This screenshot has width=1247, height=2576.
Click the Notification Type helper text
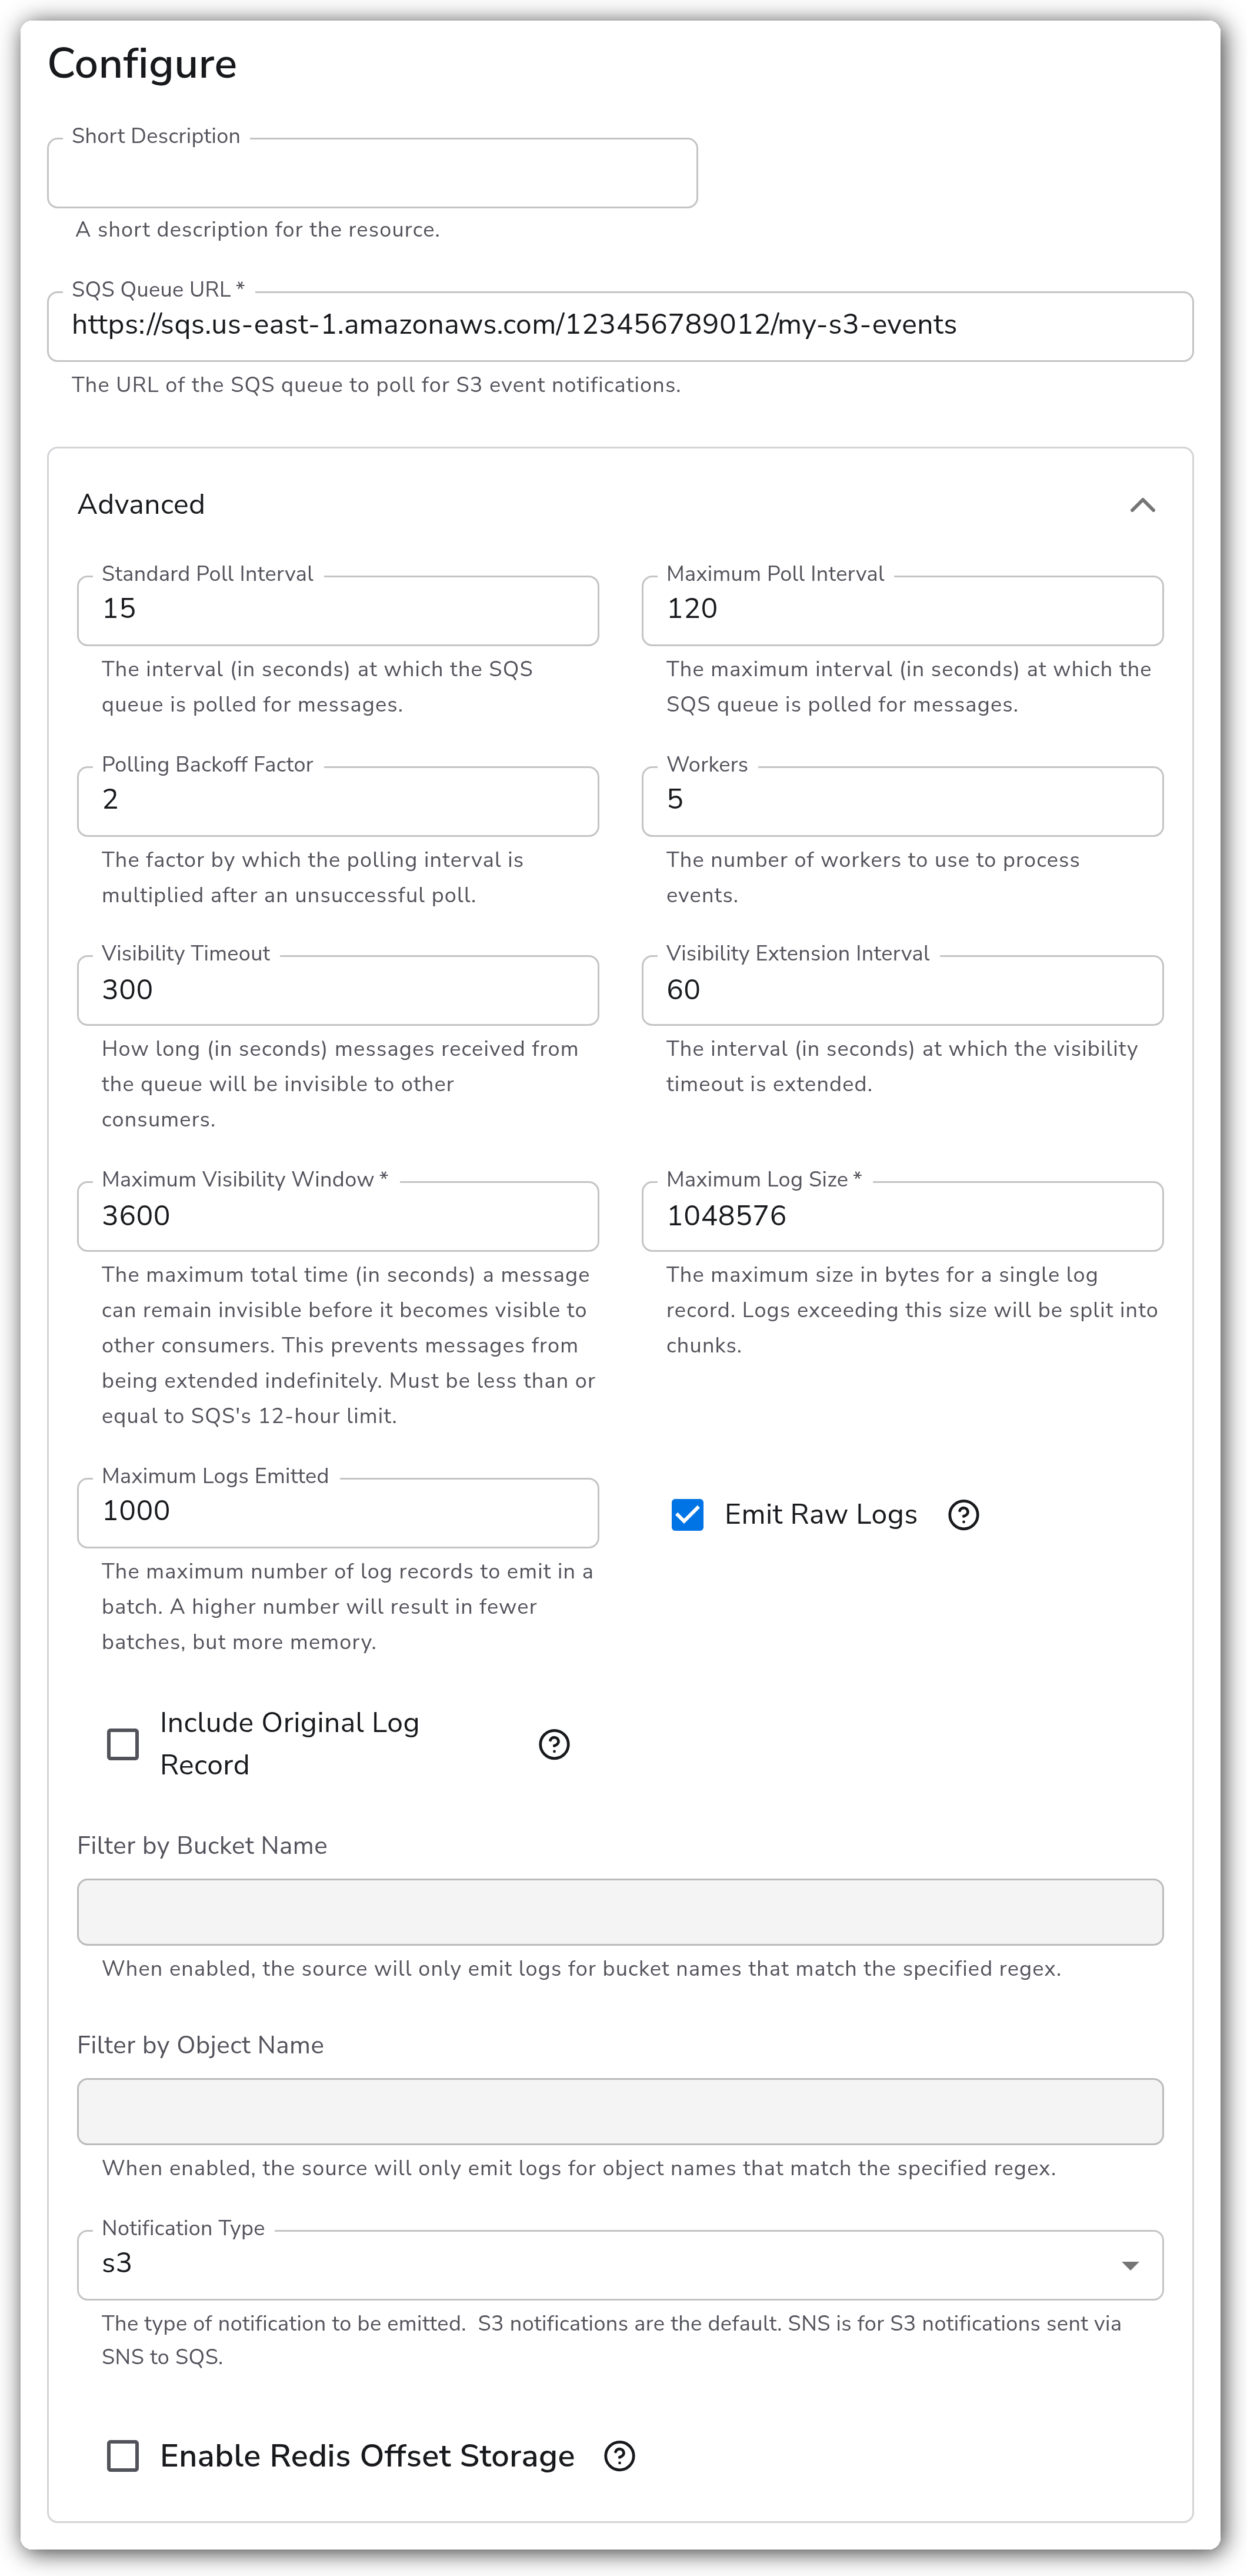coord(611,2340)
